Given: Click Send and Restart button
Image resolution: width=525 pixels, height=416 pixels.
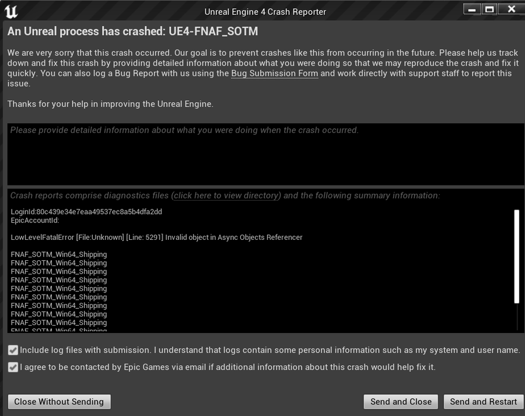Looking at the screenshot, I should pyautogui.click(x=484, y=401).
